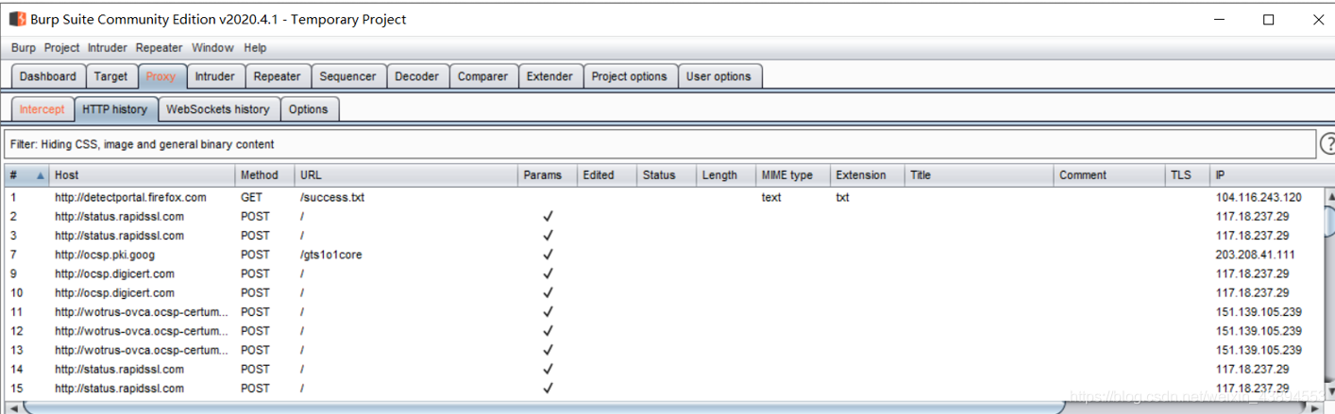The width and height of the screenshot is (1335, 414).
Task: Open the Sequencer tab
Action: point(347,76)
